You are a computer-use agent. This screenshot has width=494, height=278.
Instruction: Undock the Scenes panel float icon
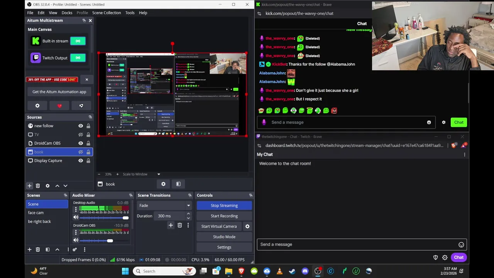(x=65, y=195)
